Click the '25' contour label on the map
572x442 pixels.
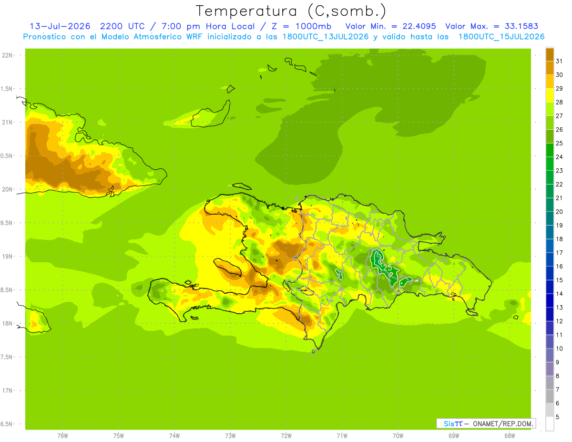click(387, 267)
